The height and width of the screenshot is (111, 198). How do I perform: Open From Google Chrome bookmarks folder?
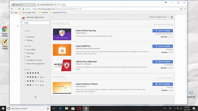28,12
